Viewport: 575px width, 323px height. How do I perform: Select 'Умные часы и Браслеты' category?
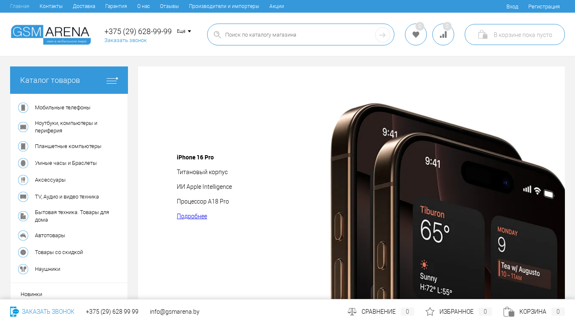[66, 163]
